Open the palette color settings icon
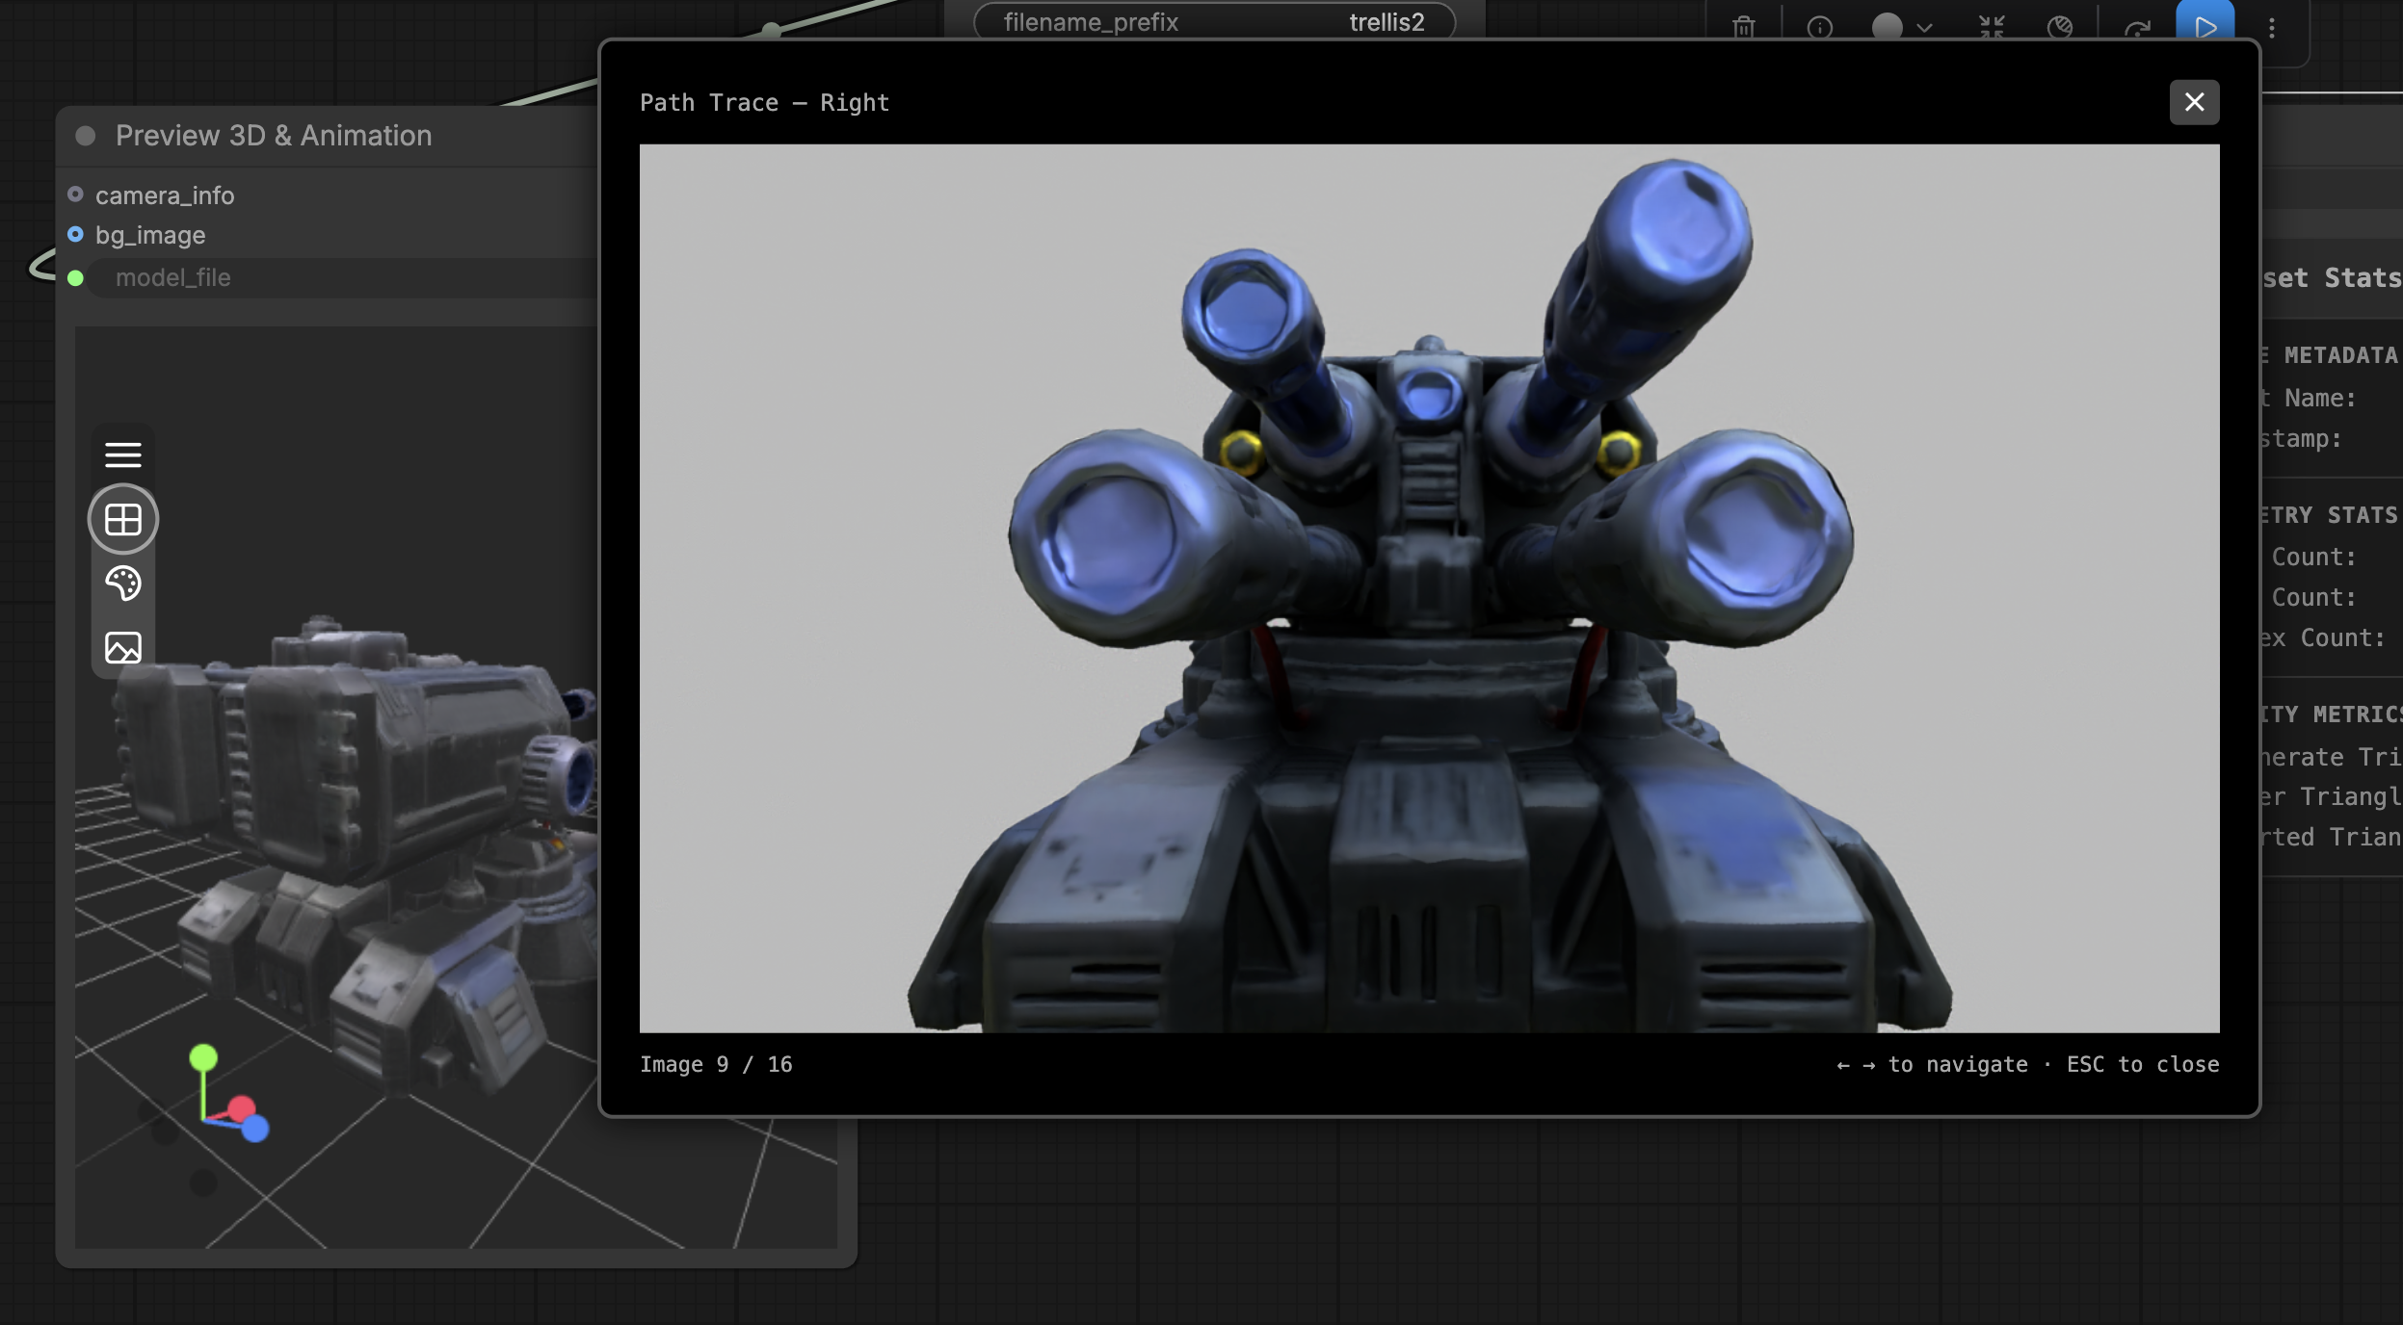 [123, 584]
